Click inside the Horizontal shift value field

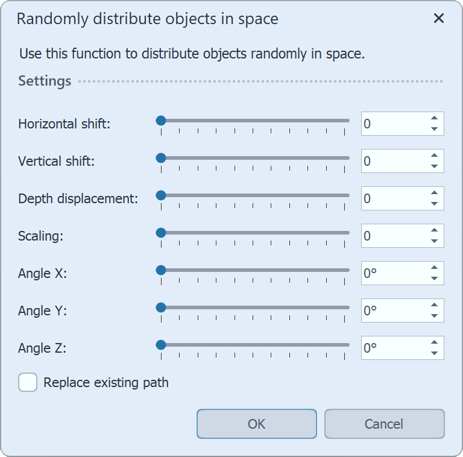tap(392, 124)
